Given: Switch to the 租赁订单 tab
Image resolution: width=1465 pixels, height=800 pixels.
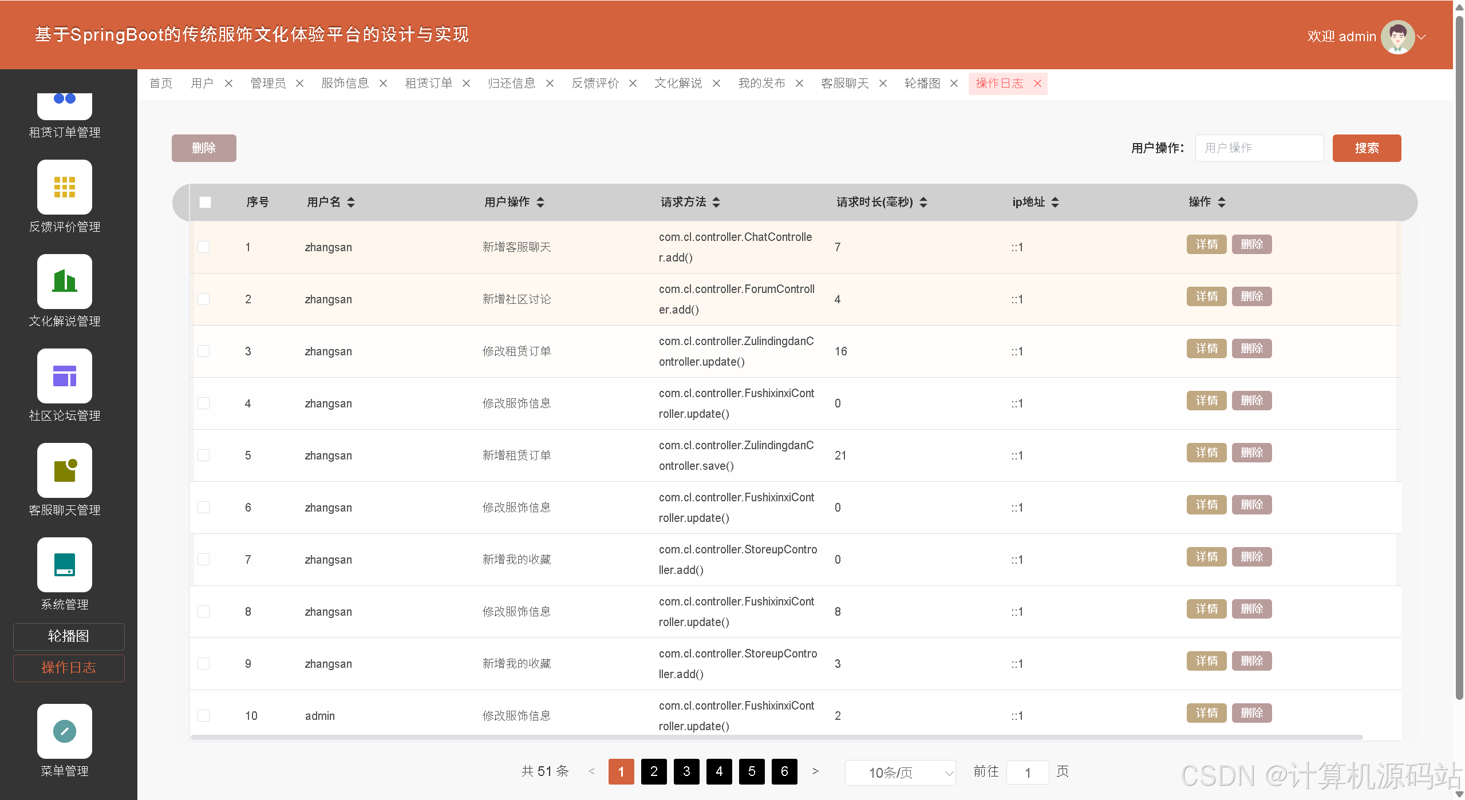Looking at the screenshot, I should click(428, 84).
